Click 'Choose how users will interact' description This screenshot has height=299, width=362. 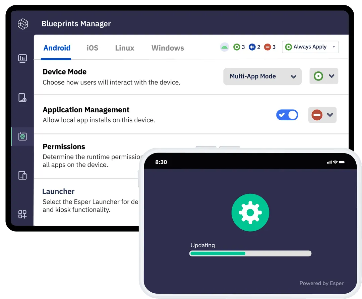click(112, 82)
